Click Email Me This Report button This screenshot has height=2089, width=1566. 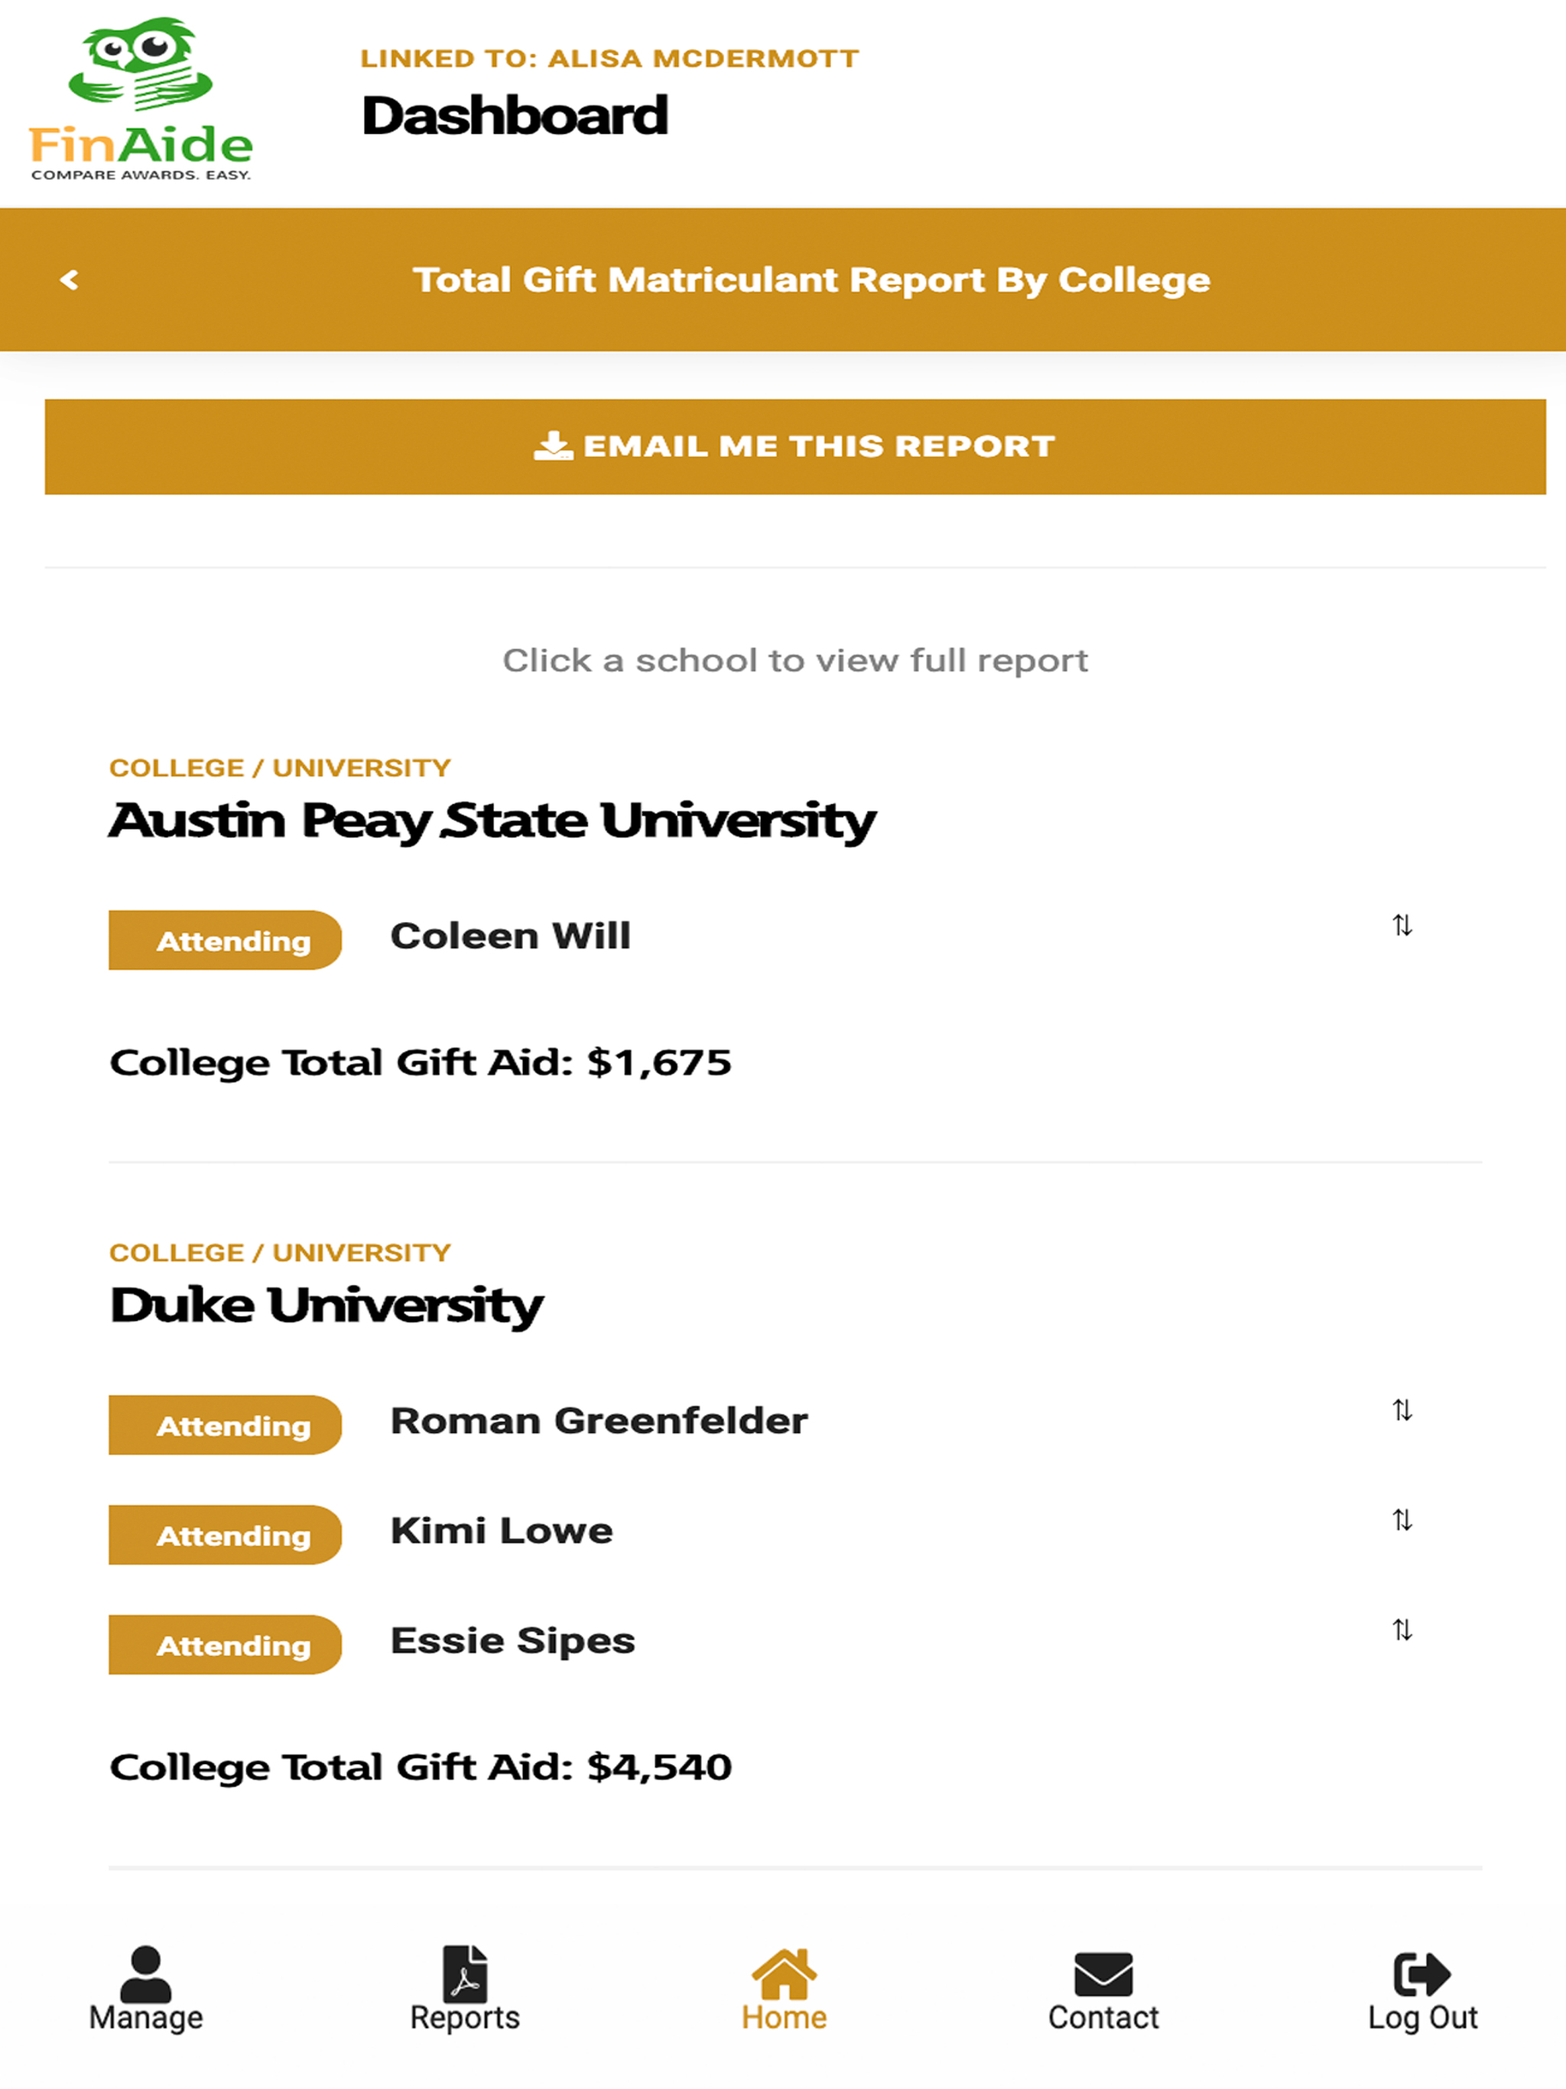(x=795, y=447)
